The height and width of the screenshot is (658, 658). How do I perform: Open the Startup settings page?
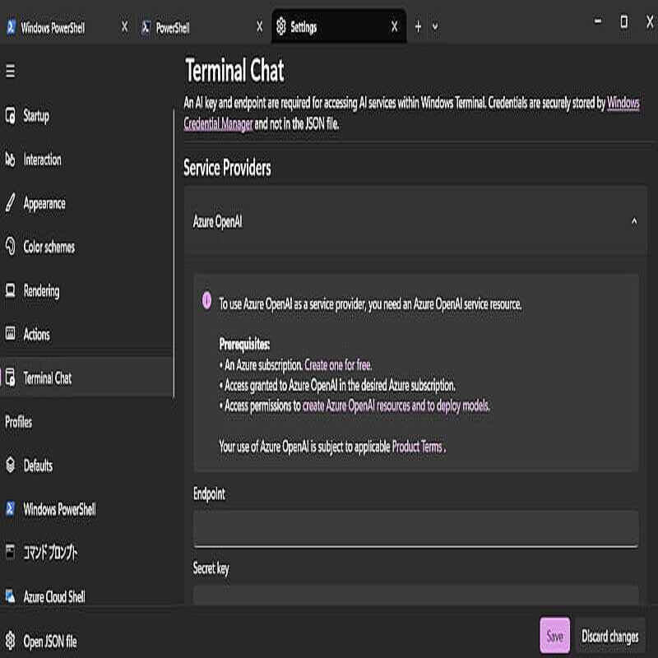point(36,116)
